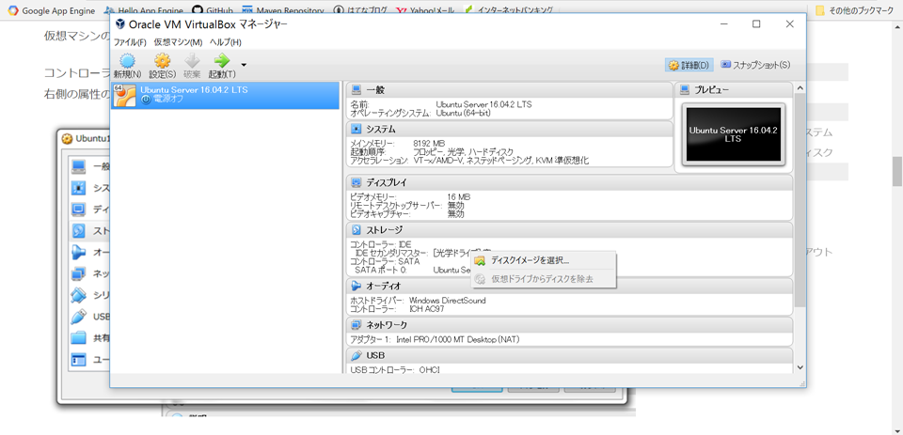Click '仮想ドライブからディスクを除去' in the context menu
This screenshot has width=903, height=435.
tap(543, 279)
